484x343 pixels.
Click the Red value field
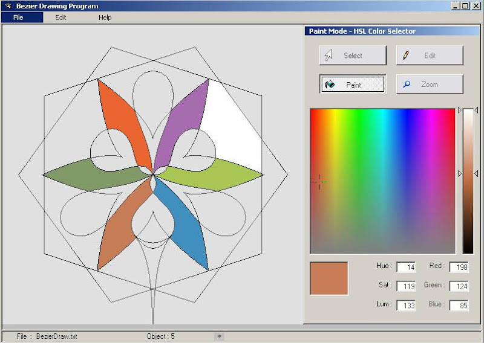coord(459,267)
